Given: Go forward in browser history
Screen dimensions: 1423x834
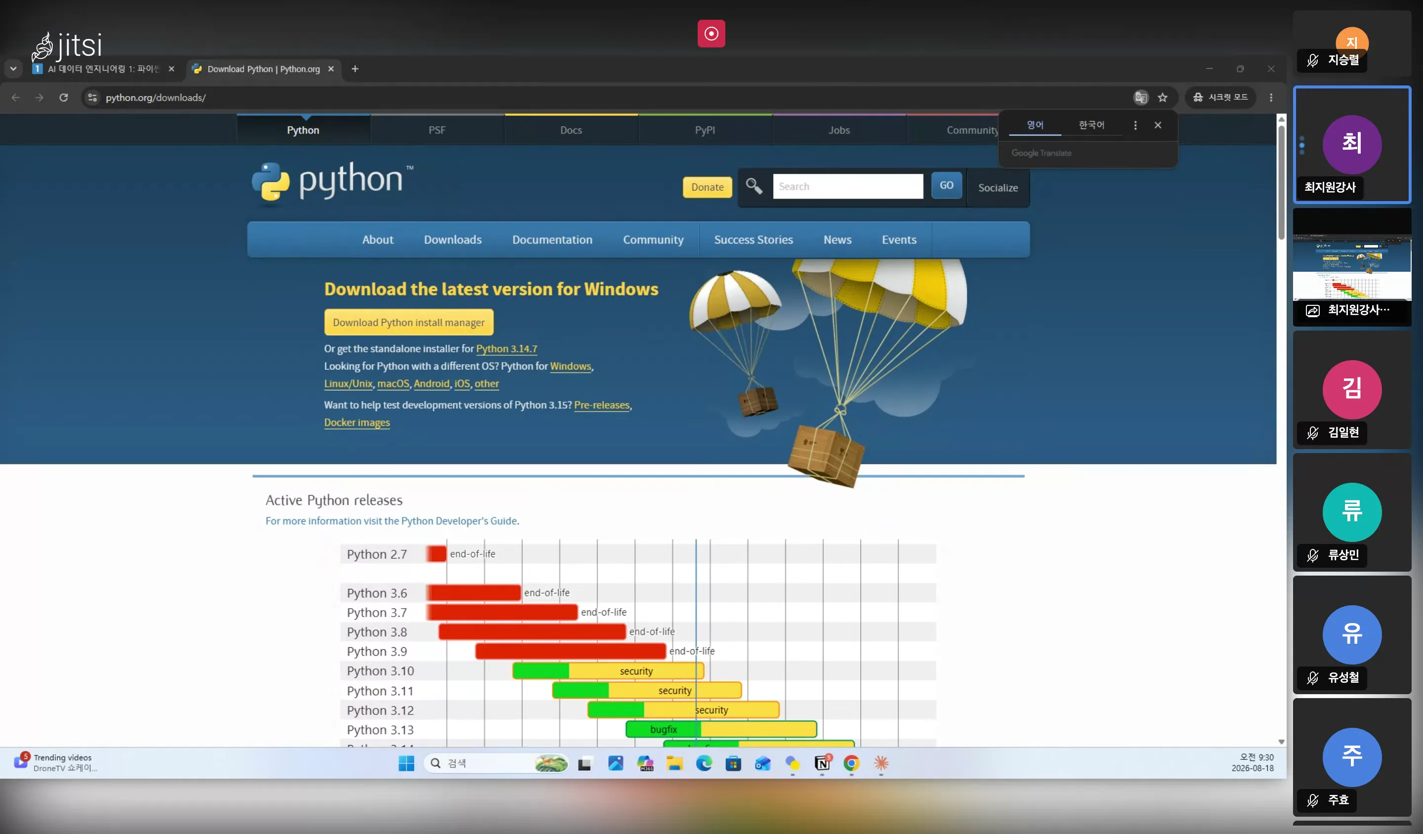Looking at the screenshot, I should point(40,98).
